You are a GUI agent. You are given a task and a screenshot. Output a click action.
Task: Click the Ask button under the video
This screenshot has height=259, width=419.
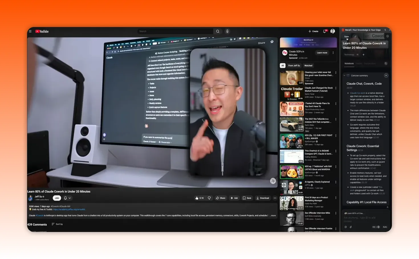pos(234,198)
